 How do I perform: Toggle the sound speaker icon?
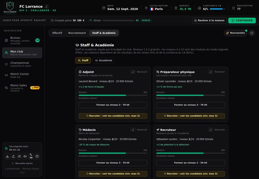(25, 156)
